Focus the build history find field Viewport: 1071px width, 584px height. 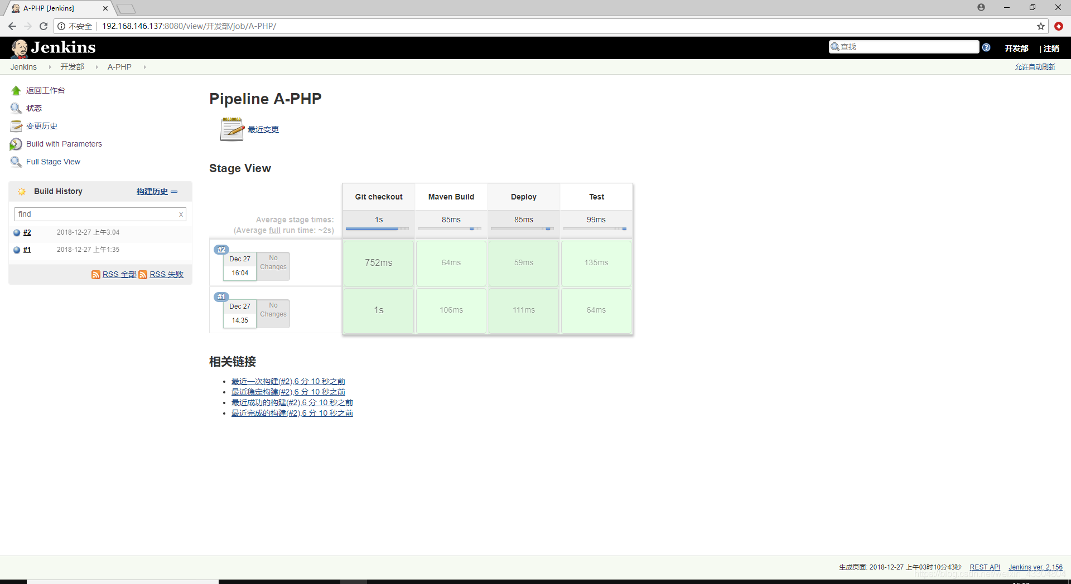pos(100,215)
